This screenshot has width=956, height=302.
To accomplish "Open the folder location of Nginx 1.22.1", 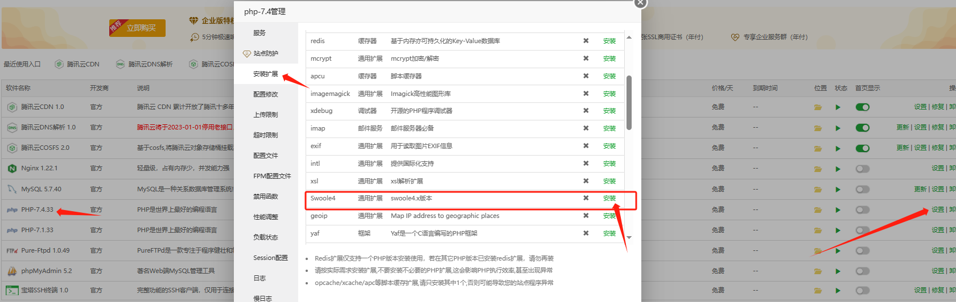I will [x=818, y=169].
